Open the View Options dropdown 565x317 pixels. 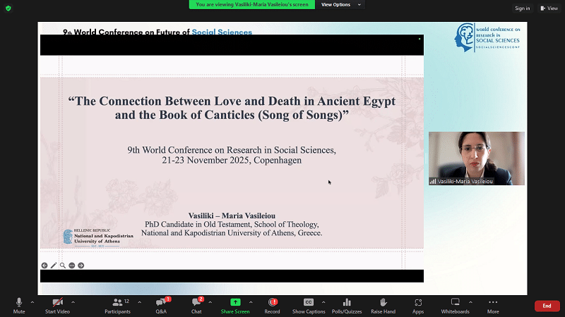point(340,4)
